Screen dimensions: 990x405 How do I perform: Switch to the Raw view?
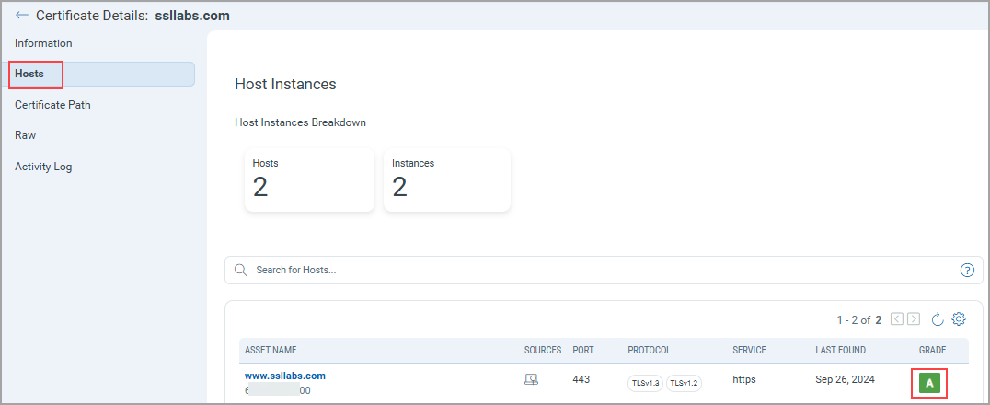click(25, 135)
